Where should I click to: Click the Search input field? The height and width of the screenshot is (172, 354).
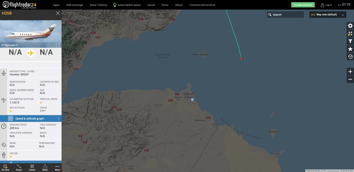pyautogui.click(x=285, y=15)
